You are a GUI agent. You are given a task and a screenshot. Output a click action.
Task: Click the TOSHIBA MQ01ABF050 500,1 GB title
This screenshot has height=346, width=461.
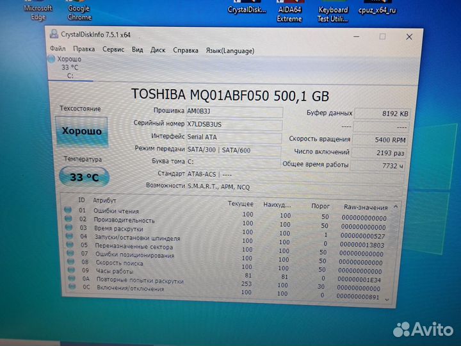[x=230, y=95]
